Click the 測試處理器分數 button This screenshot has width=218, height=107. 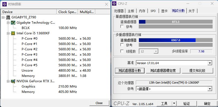[x=130, y=71]
